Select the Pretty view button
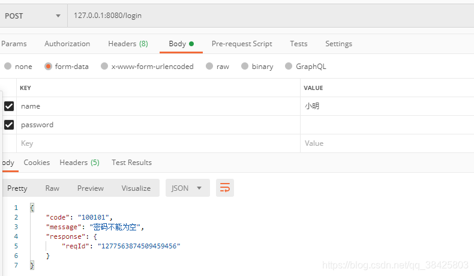 tap(17, 188)
